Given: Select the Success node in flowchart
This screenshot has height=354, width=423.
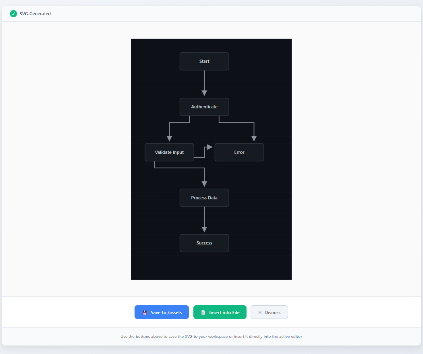Looking at the screenshot, I should [204, 243].
